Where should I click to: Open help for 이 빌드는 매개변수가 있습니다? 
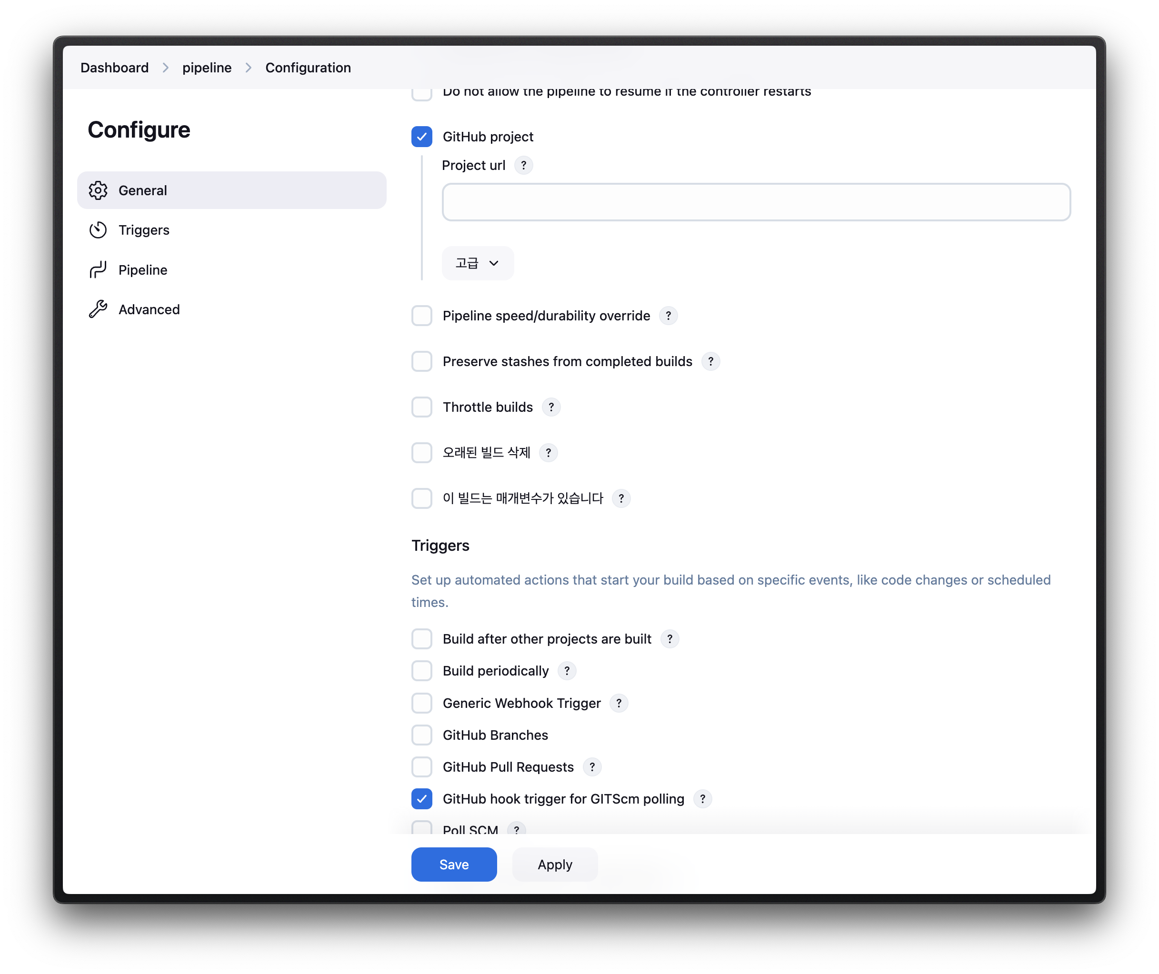tap(621, 499)
